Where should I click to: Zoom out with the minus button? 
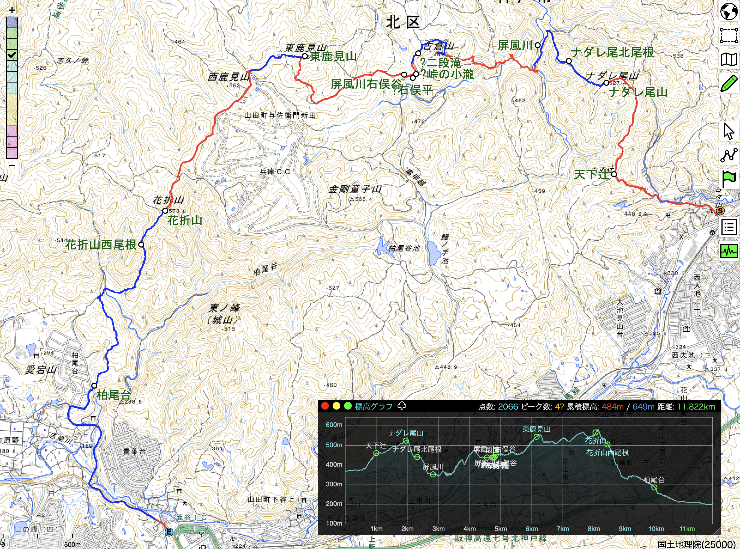[12, 165]
